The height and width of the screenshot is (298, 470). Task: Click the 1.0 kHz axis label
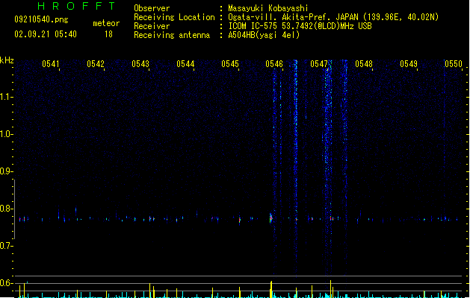(6, 134)
